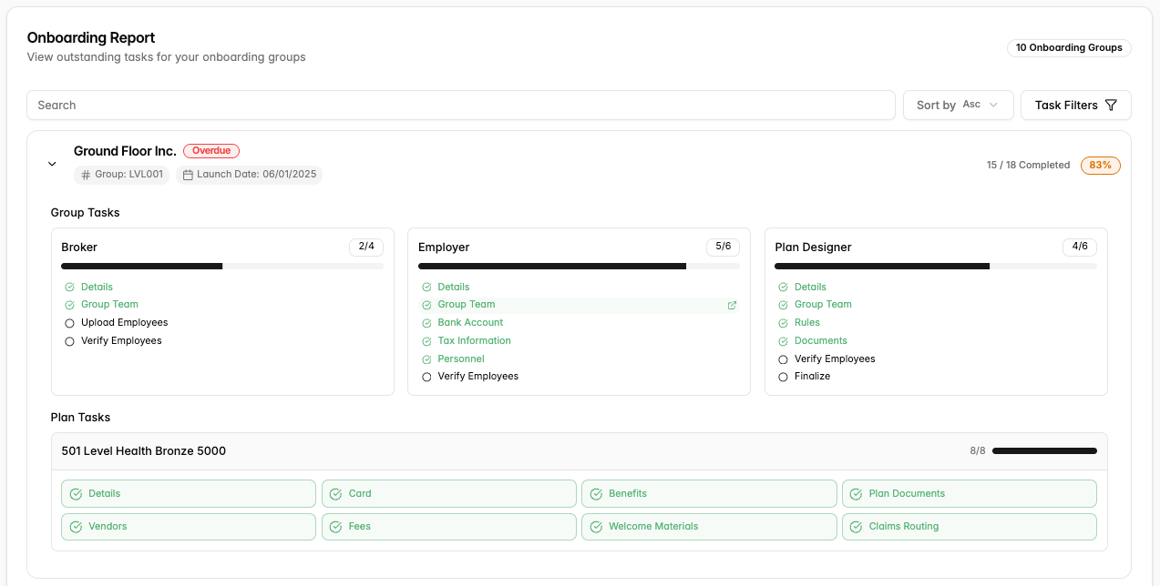Click the Vendors check icon

tap(76, 527)
